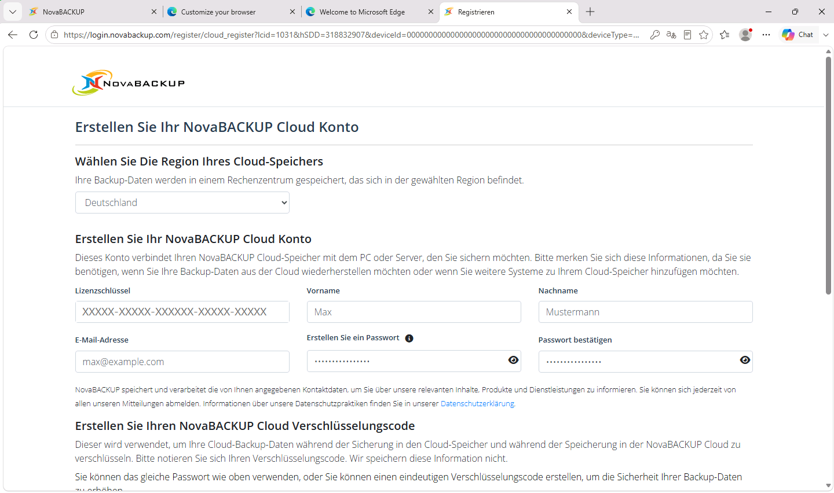834x493 pixels.
Task: Open Copilot Chat in the toolbar
Action: pos(798,35)
